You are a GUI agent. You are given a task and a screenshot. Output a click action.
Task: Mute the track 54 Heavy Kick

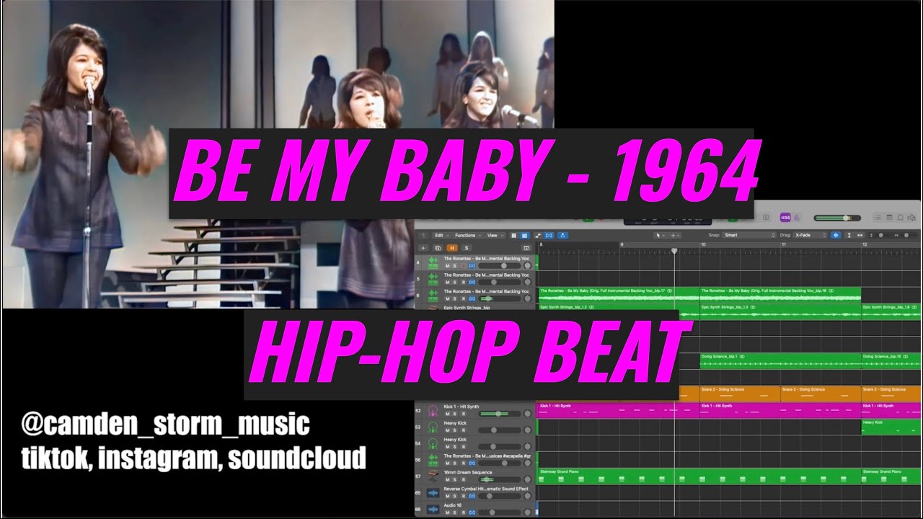[x=448, y=447]
